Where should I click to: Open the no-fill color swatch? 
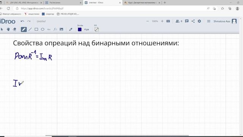click(x=96, y=29)
